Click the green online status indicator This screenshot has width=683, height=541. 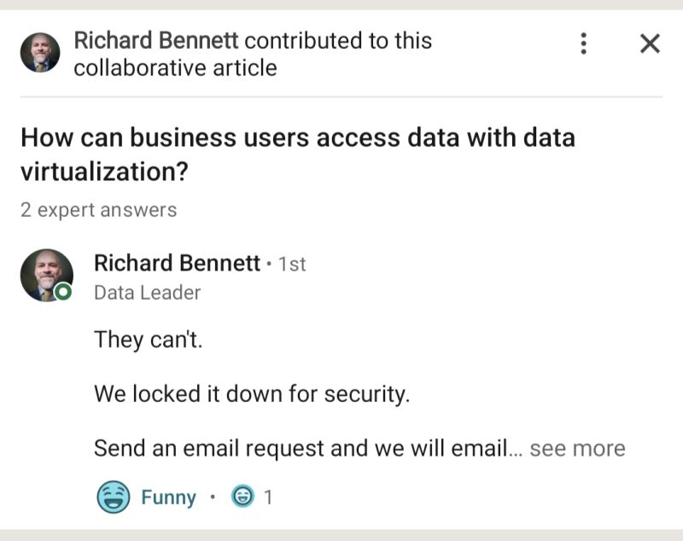[62, 293]
